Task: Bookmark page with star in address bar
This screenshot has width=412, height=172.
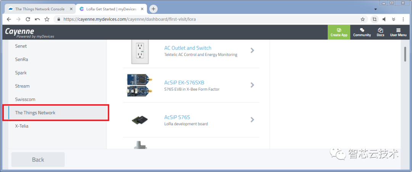Action: click(363, 19)
